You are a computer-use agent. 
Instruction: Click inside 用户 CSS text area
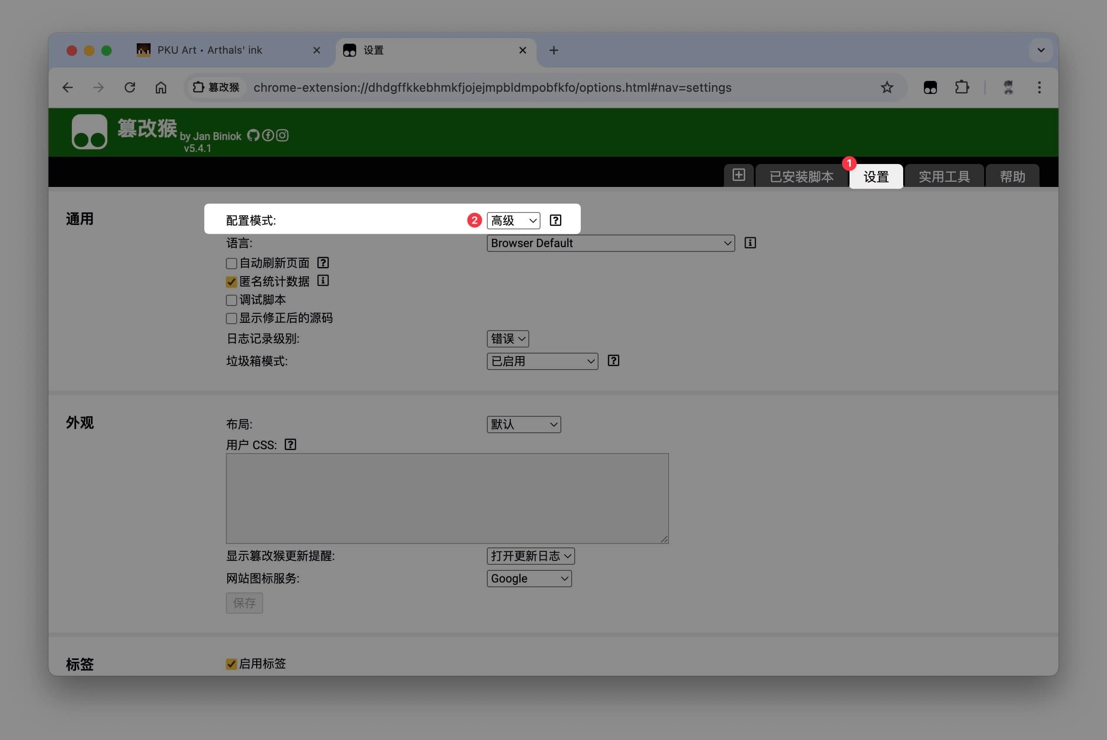pos(447,499)
